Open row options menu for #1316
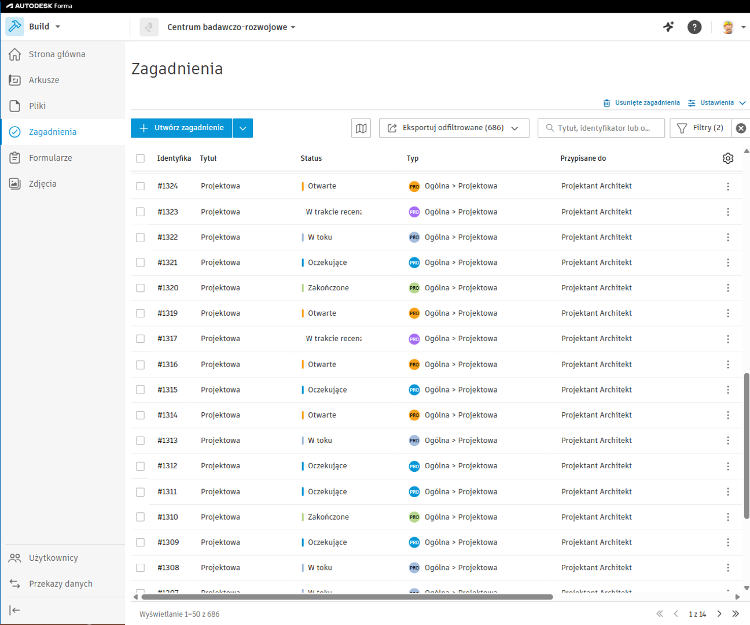The width and height of the screenshot is (750, 625). tap(728, 365)
